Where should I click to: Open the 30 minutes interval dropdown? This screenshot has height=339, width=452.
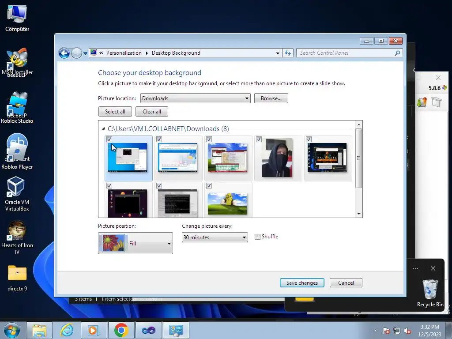coord(215,237)
